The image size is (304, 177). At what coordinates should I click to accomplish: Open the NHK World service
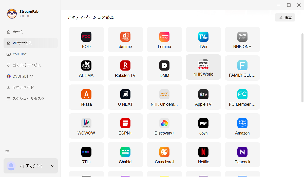tap(203, 67)
